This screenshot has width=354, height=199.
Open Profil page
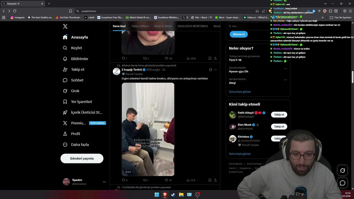(71, 134)
